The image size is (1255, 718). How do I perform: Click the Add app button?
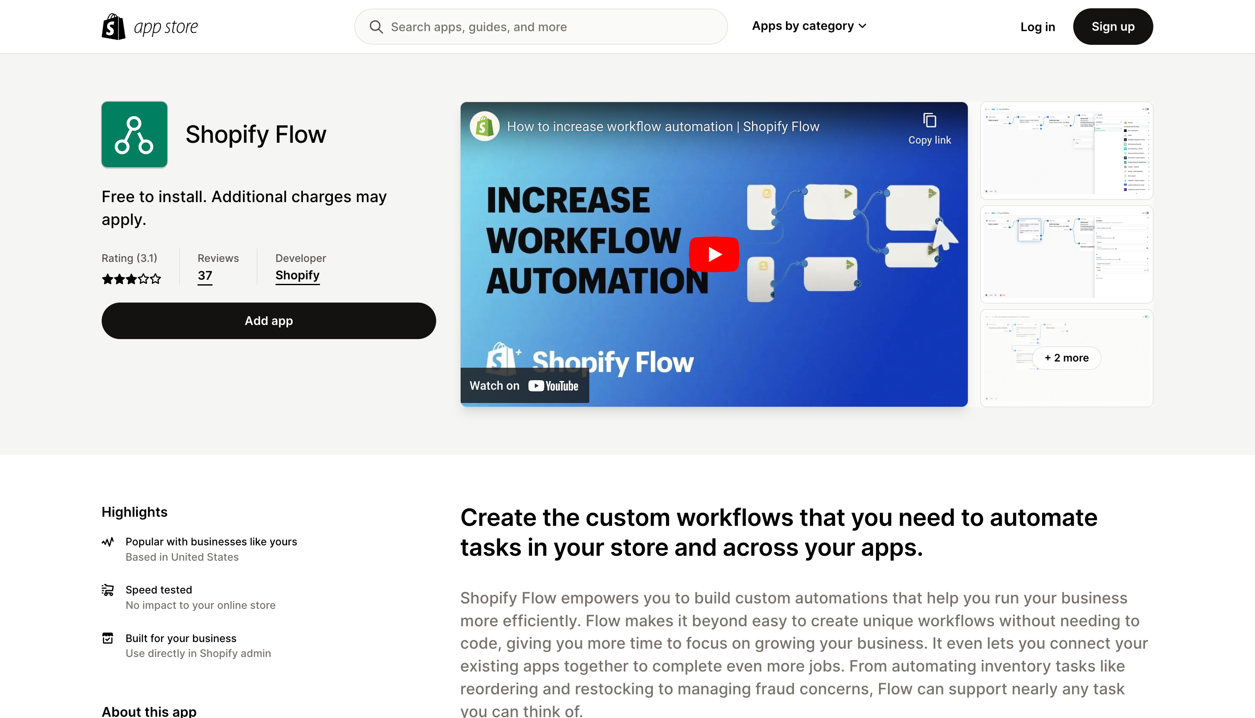[268, 320]
